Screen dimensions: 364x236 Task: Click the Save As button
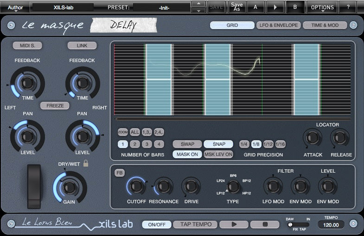(x=236, y=7)
